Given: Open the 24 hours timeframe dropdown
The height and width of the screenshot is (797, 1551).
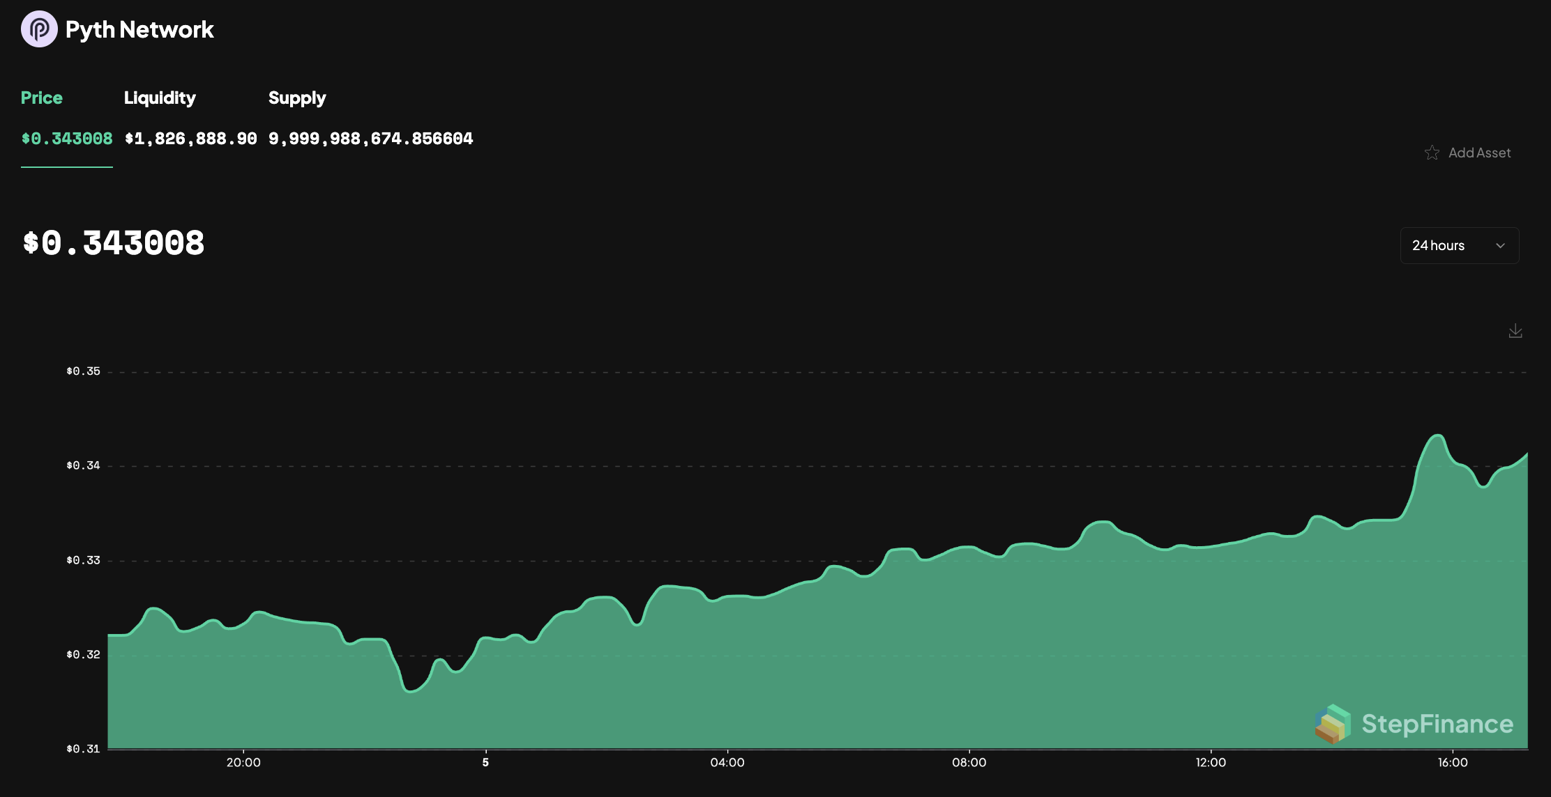Looking at the screenshot, I should pos(1459,245).
